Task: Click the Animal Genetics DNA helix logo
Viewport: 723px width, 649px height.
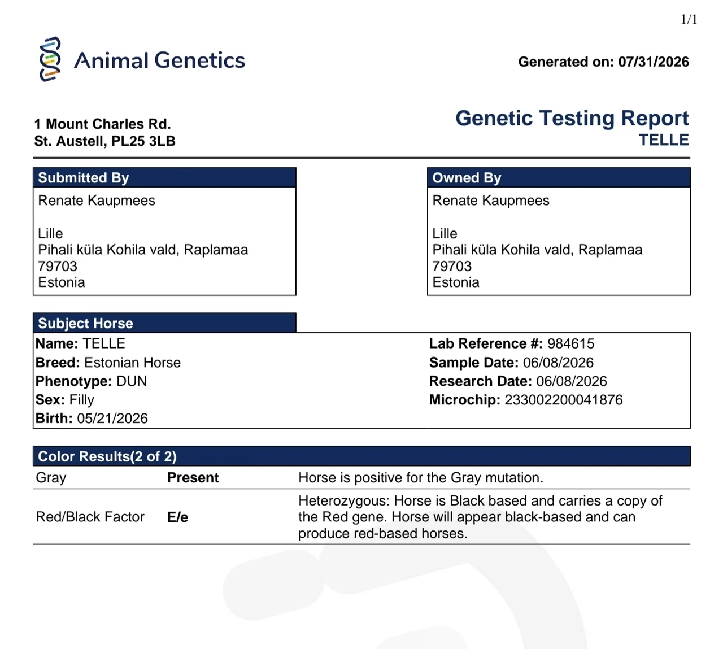Action: click(x=50, y=59)
